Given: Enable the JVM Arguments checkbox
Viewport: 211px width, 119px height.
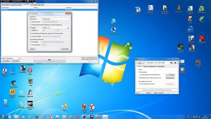Looking at the screenshot, I should coord(31,45).
